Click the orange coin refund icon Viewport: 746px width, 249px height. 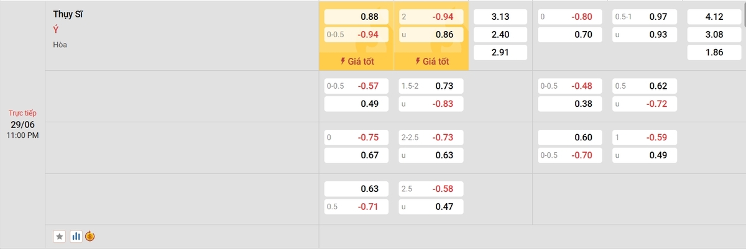pos(90,237)
